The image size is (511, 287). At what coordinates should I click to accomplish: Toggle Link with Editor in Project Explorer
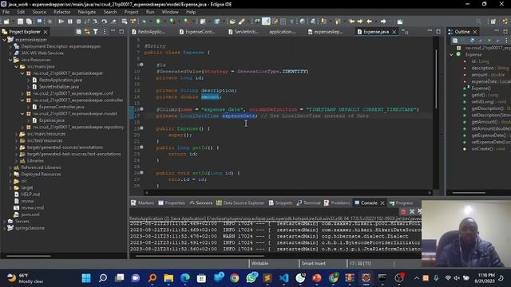pos(87,32)
